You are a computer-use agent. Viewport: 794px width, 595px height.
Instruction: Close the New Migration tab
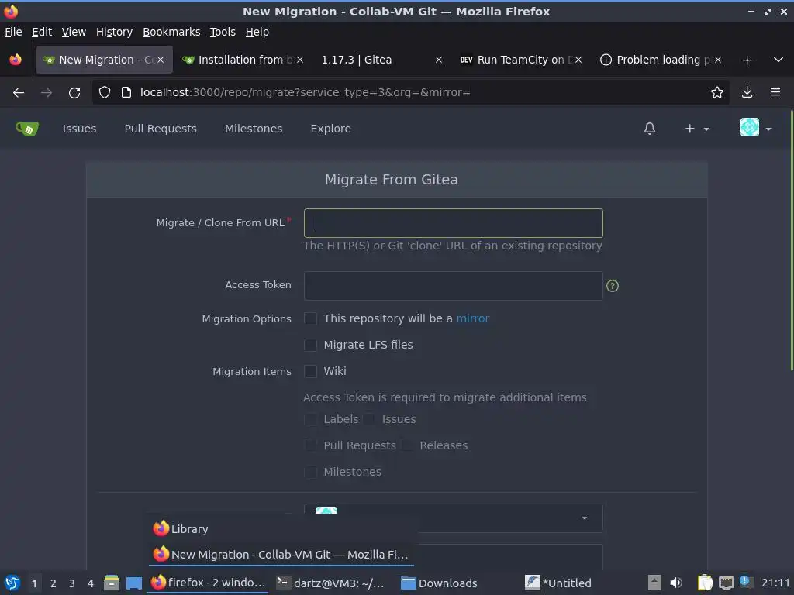[161, 60]
